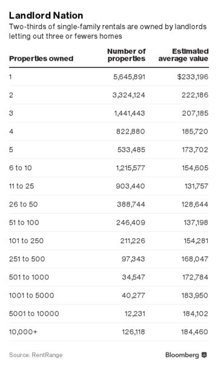
Task: Click the 1001 to 5000 row label
Action: click(x=31, y=295)
